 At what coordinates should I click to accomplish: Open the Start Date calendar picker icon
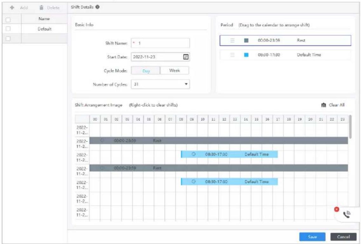(185, 57)
